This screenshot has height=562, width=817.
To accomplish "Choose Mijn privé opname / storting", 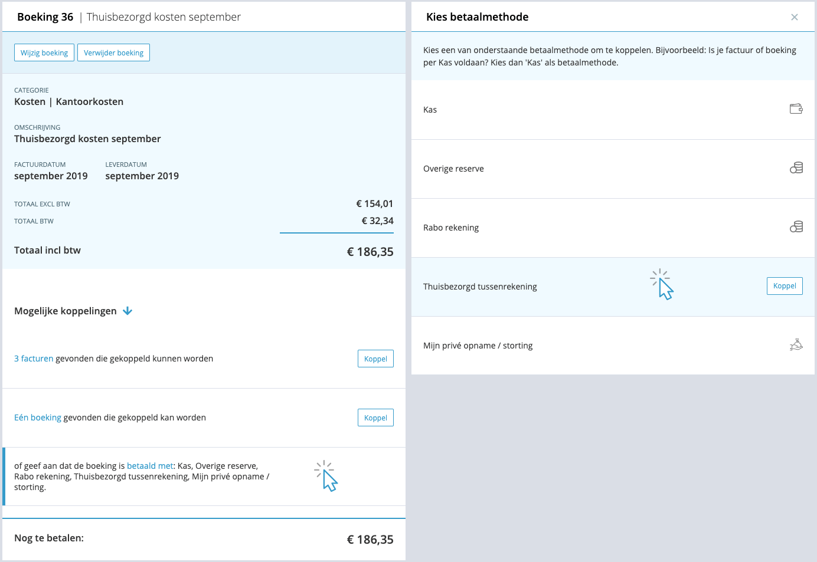I will tap(478, 346).
